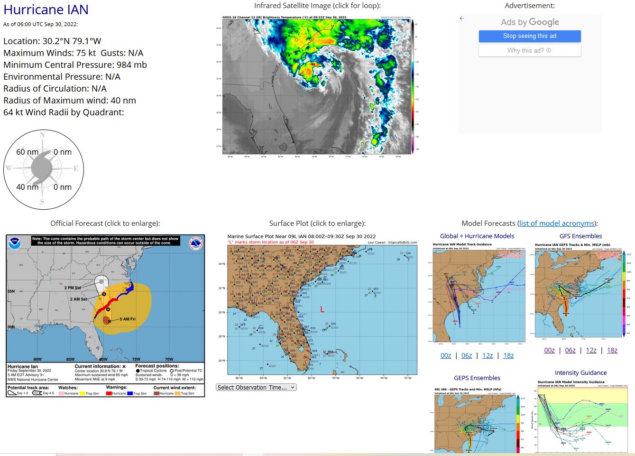Select 12z run under Global + Hurricane Models

pyautogui.click(x=488, y=355)
